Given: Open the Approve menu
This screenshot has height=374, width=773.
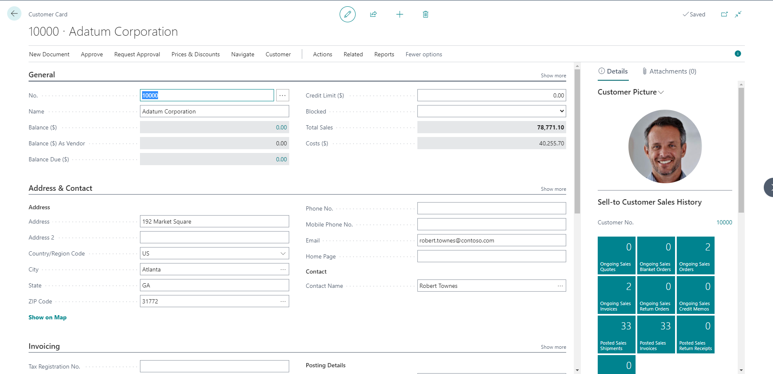Looking at the screenshot, I should click(x=92, y=54).
